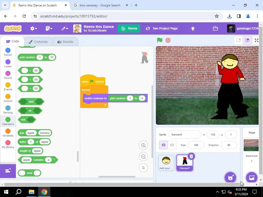Zoom out the code workspace
Screen dimensions: 263x197
[x=143, y=157]
